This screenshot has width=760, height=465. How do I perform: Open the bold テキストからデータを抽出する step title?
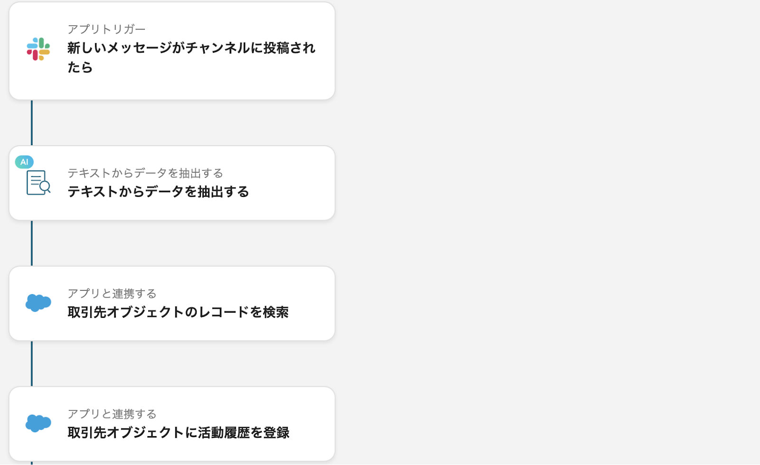(x=158, y=192)
